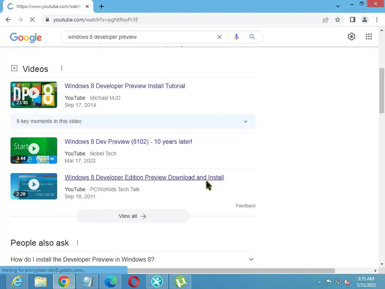The width and height of the screenshot is (385, 289).
Task: Launch Internet Explorer from taskbar
Action: tap(17, 281)
